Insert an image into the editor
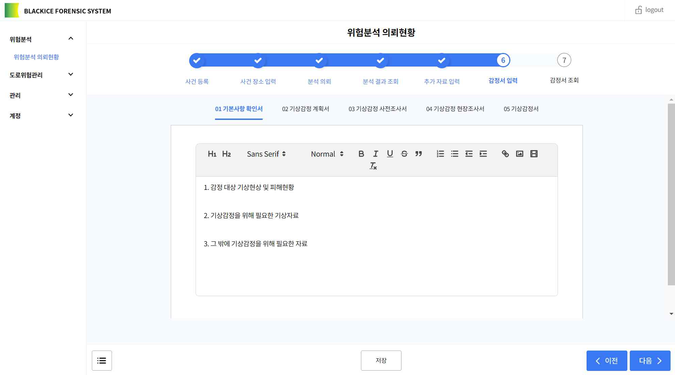675x375 pixels. point(520,154)
